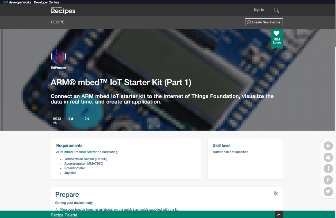
Task: Click Recipe Palette bar label
Action: click(x=64, y=215)
